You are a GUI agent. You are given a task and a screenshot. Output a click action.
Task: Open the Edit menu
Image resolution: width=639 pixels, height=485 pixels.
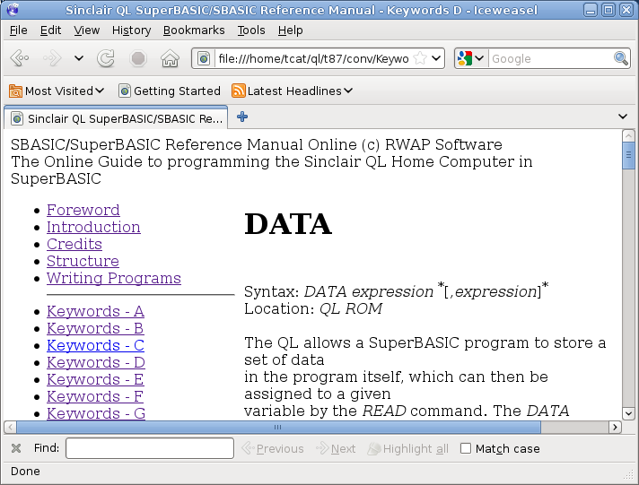(50, 30)
